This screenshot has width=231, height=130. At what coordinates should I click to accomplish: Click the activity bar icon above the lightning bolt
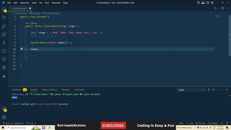click(4, 59)
